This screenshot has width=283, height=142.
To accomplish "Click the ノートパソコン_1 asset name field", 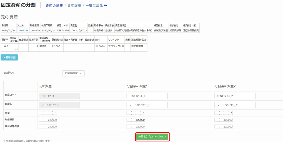I will click(147, 105).
